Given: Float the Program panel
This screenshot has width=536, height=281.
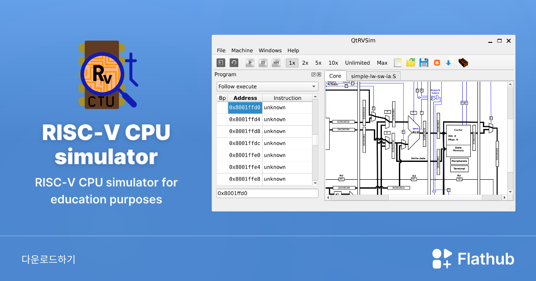Looking at the screenshot, I should pyautogui.click(x=313, y=74).
